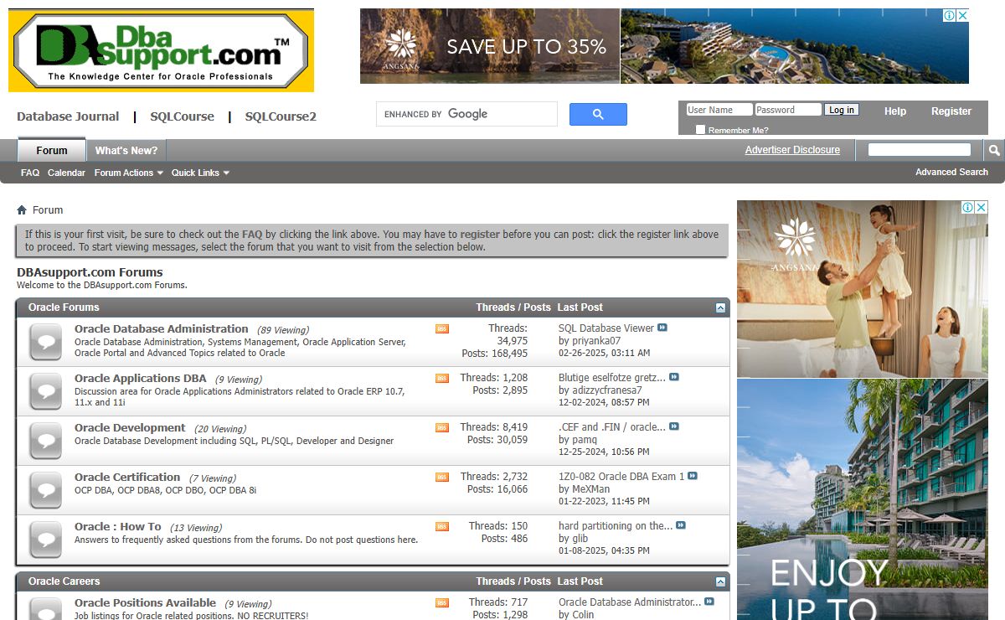Image resolution: width=1005 pixels, height=620 pixels.
Task: Open Calendar in the navigation bar
Action: [x=66, y=173]
